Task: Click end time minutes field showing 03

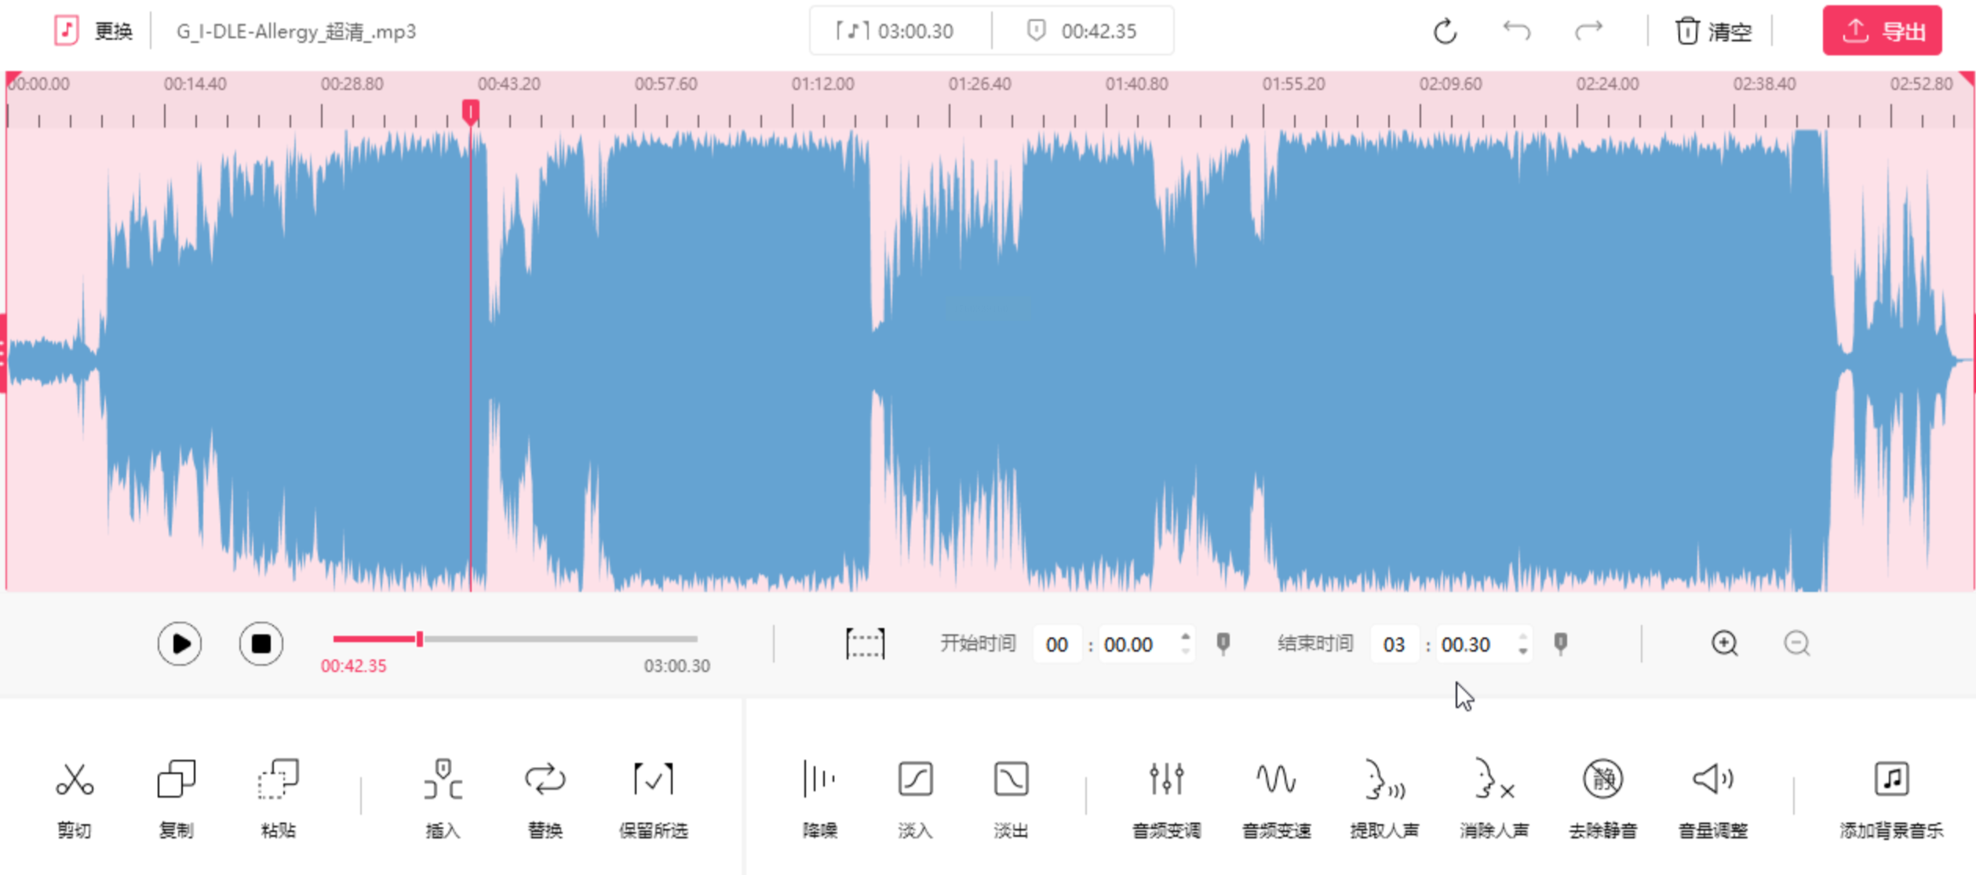Action: tap(1394, 644)
